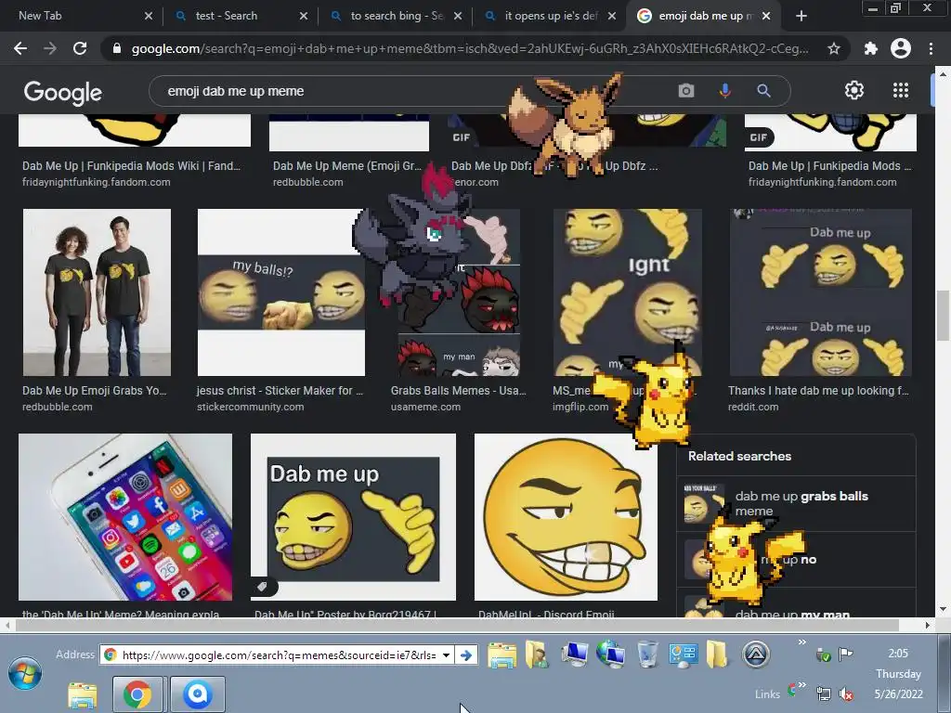The width and height of the screenshot is (951, 713).
Task: Click the Chrome taskbar button
Action: tap(137, 694)
